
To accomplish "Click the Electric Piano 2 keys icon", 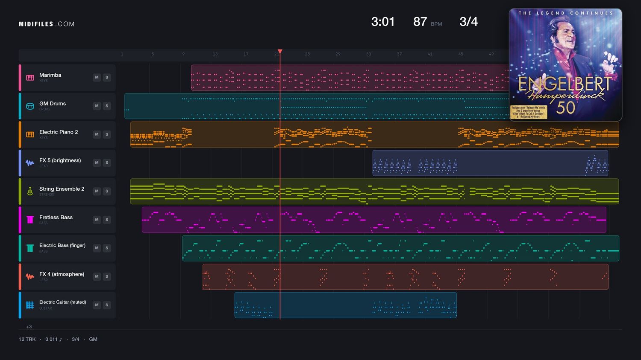I will pyautogui.click(x=30, y=134).
